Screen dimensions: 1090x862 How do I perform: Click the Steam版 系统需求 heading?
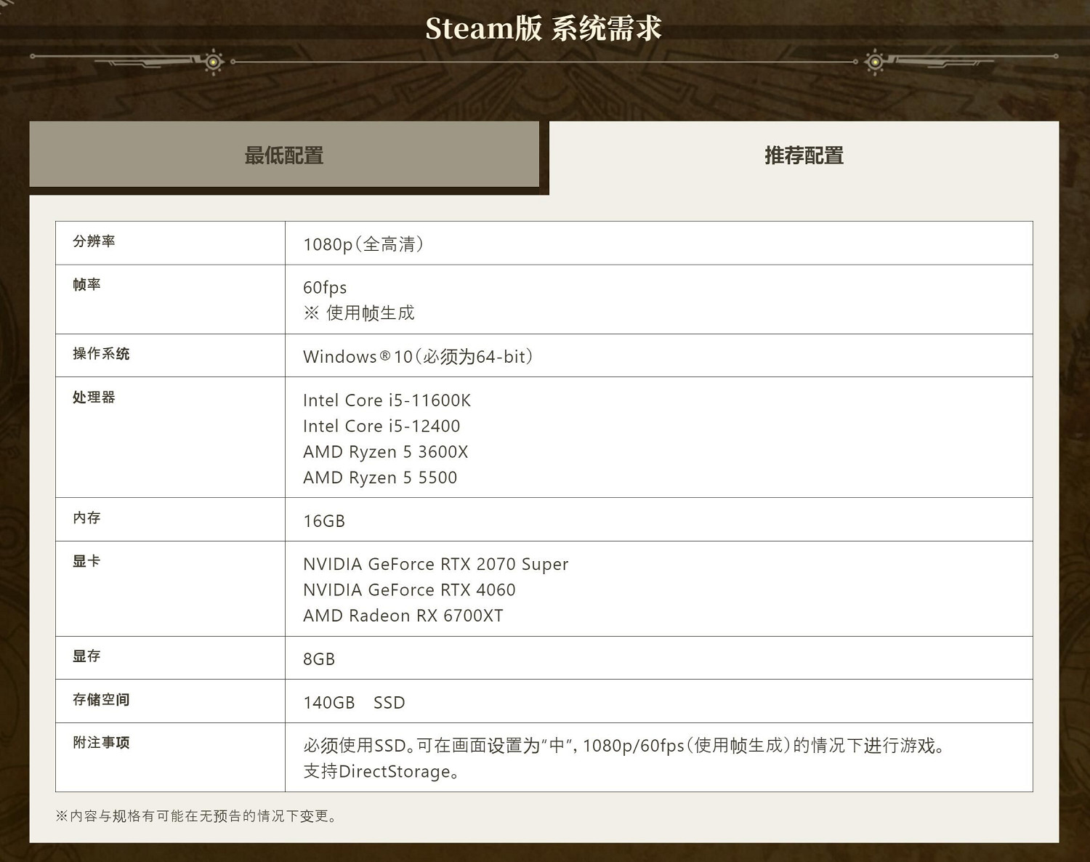tap(544, 28)
